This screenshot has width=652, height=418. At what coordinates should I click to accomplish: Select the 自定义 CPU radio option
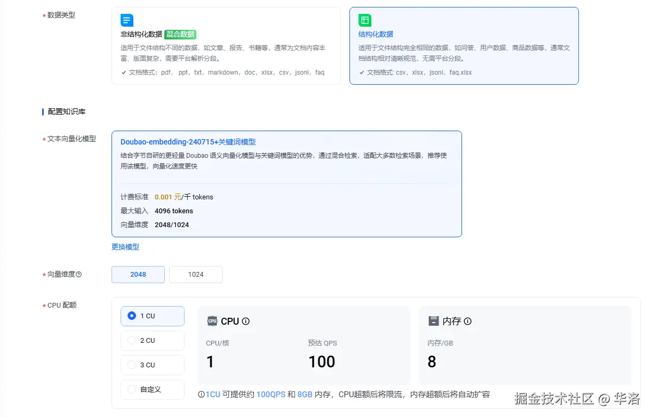153,390
